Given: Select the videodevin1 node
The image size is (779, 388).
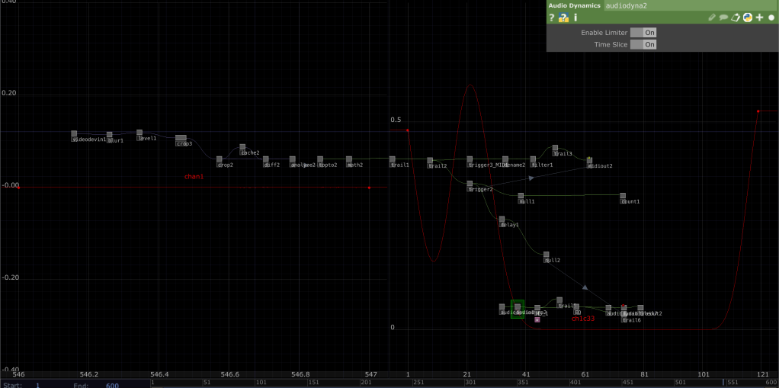Looking at the screenshot, I should (x=74, y=135).
